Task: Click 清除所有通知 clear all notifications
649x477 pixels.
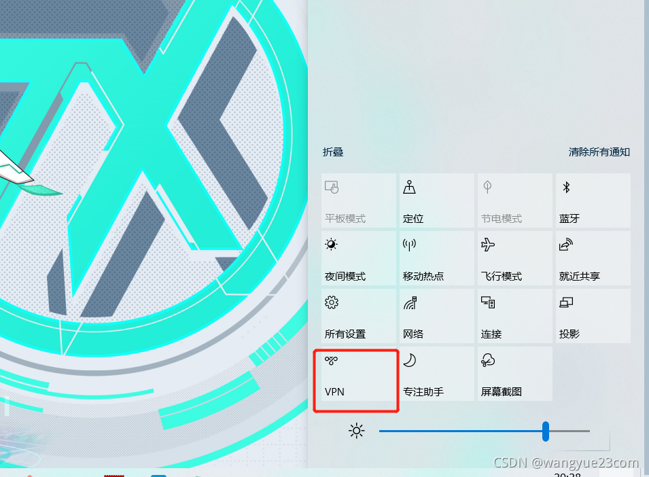Action: (599, 152)
